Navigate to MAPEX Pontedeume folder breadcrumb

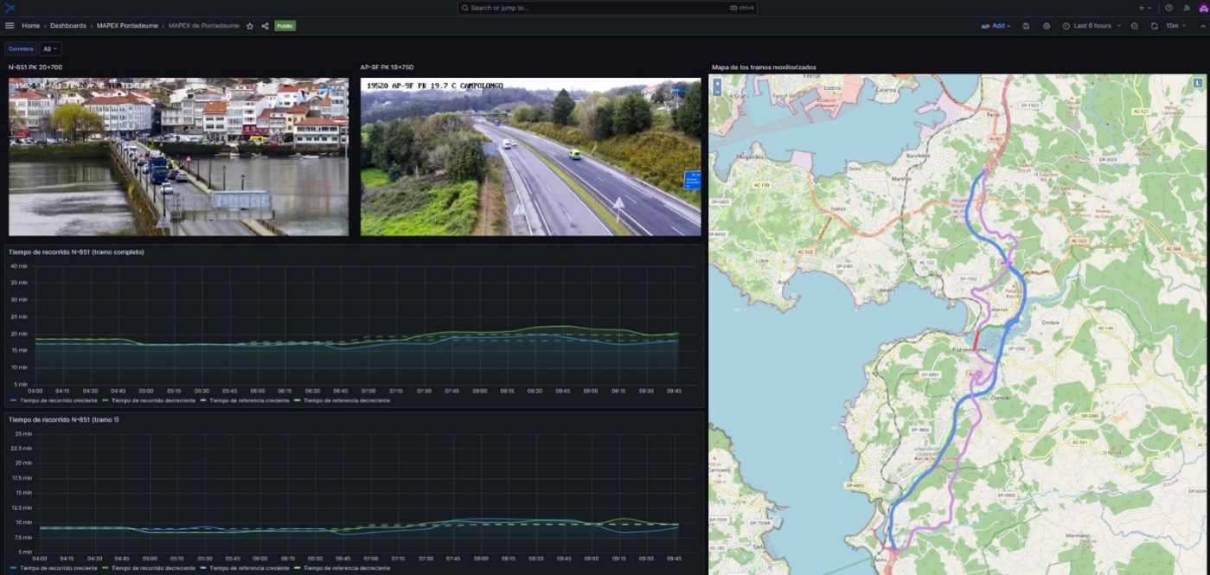pos(127,26)
